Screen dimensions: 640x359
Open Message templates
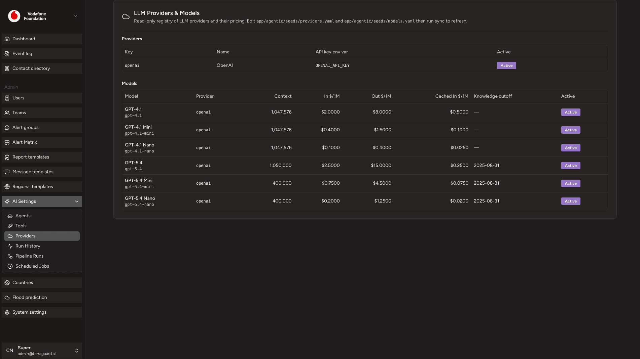point(42,172)
